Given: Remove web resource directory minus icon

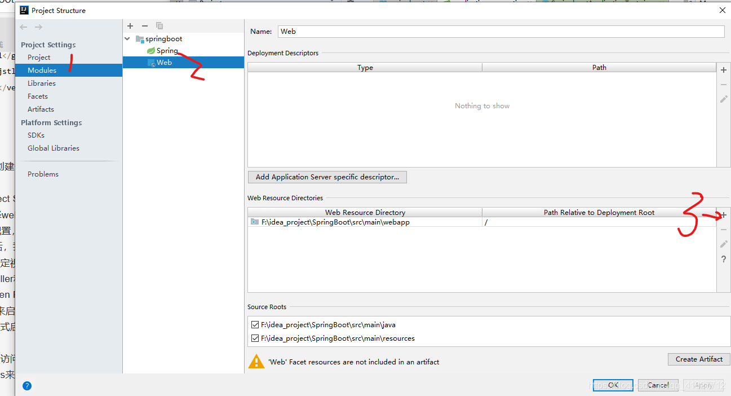Looking at the screenshot, I should (724, 230).
